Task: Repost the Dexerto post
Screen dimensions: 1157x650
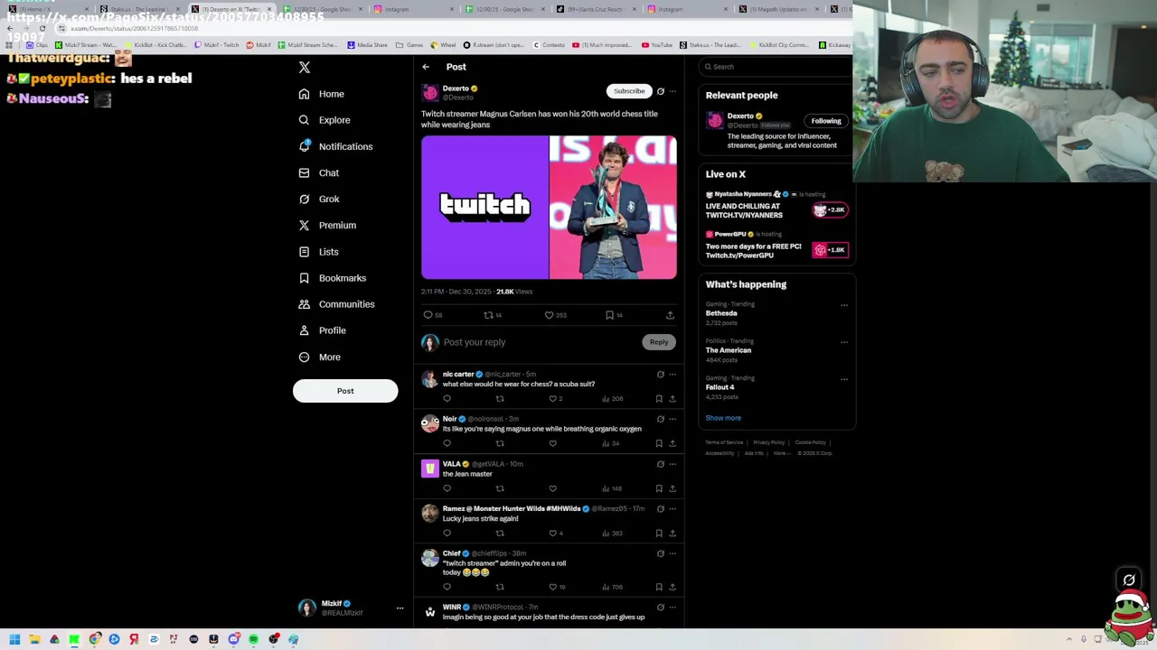Action: tap(493, 315)
